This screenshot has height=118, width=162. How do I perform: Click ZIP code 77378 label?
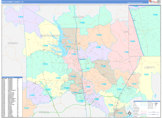click(99, 35)
